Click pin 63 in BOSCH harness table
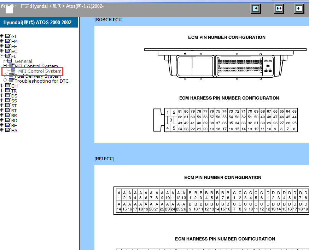This screenshot has width=309, height=250. (295, 111)
